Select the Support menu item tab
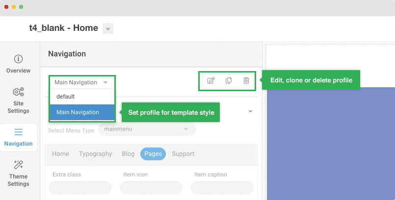Image resolution: width=395 pixels, height=200 pixels. 183,154
